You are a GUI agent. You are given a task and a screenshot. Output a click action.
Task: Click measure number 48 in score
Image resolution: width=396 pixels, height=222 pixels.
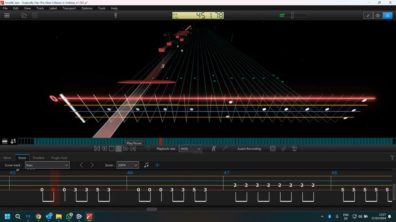(334, 173)
